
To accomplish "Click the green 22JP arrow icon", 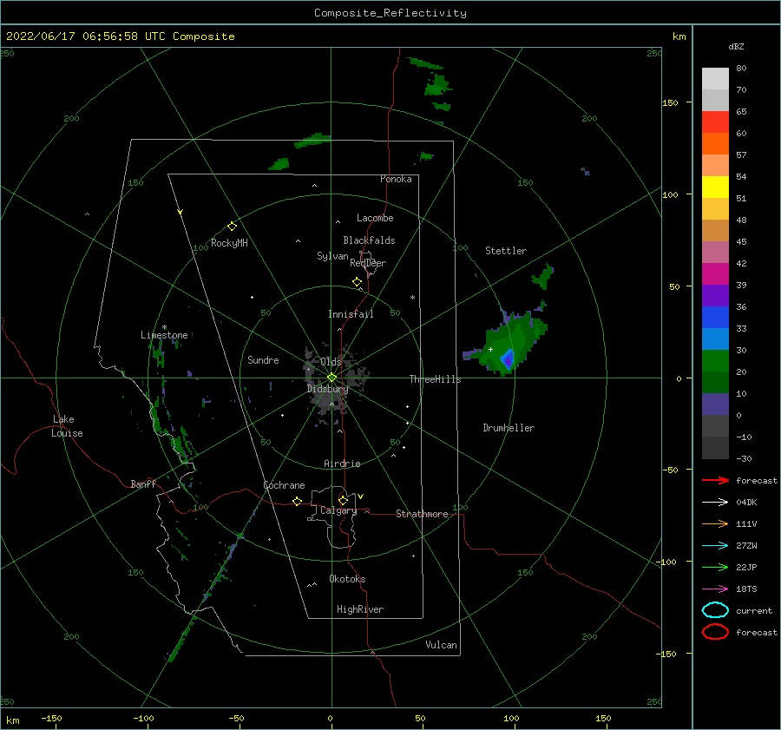I will click(x=715, y=567).
